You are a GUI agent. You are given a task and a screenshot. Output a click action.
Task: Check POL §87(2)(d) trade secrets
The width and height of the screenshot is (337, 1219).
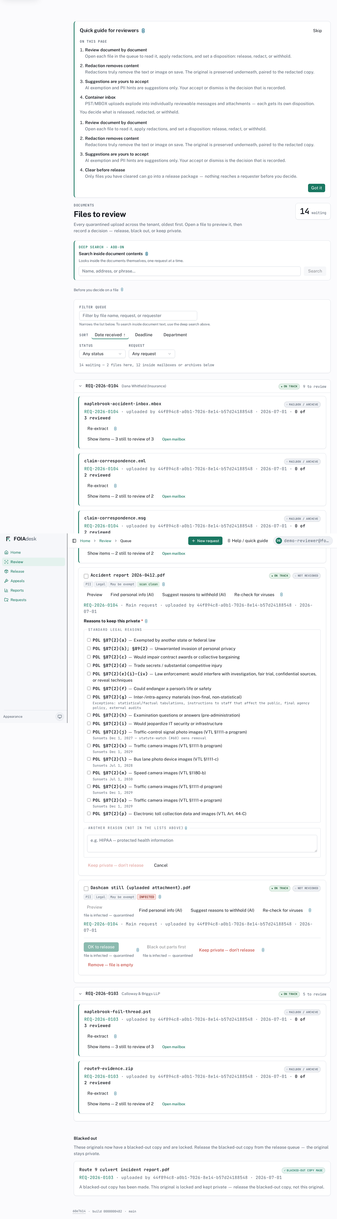coord(89,665)
